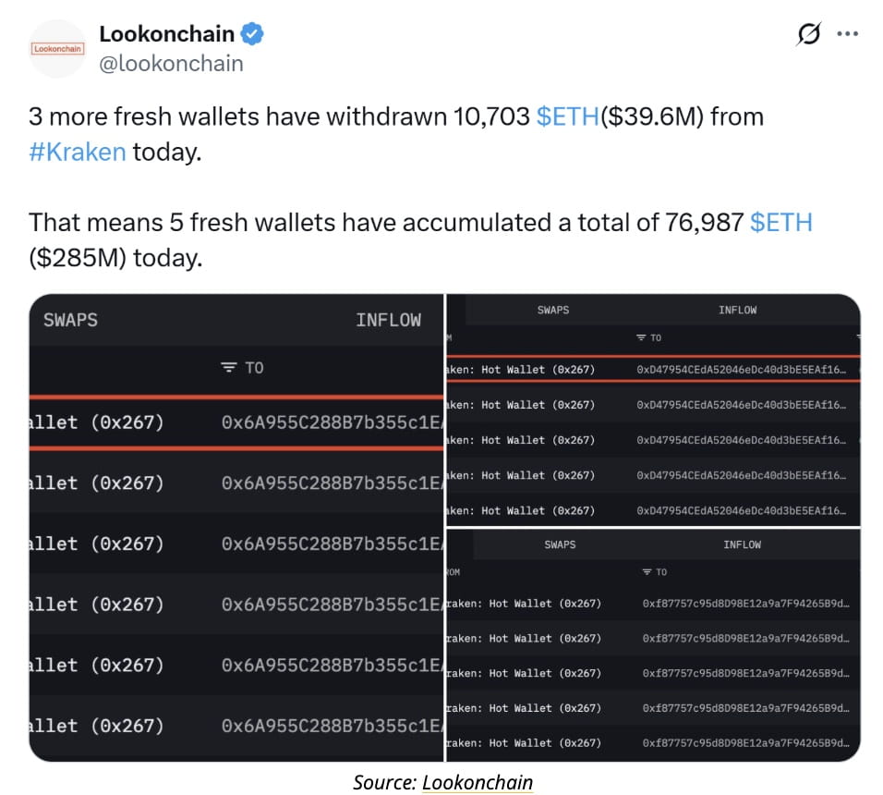The height and width of the screenshot is (795, 883).
Task: Click the Lookonchain profile avatar
Action: coord(57,49)
